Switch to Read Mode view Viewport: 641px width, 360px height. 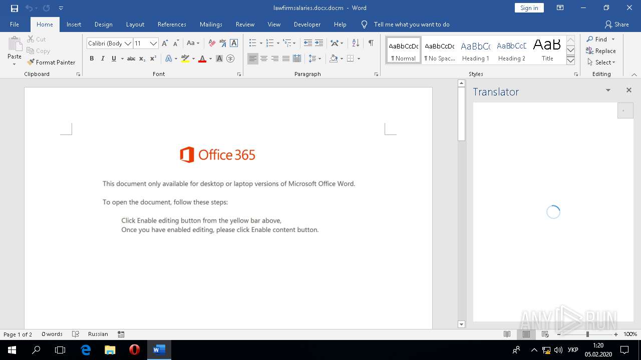click(507, 334)
